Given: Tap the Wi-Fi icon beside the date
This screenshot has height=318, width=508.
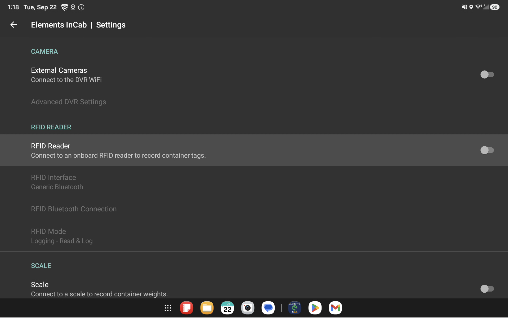Looking at the screenshot, I should (64, 7).
